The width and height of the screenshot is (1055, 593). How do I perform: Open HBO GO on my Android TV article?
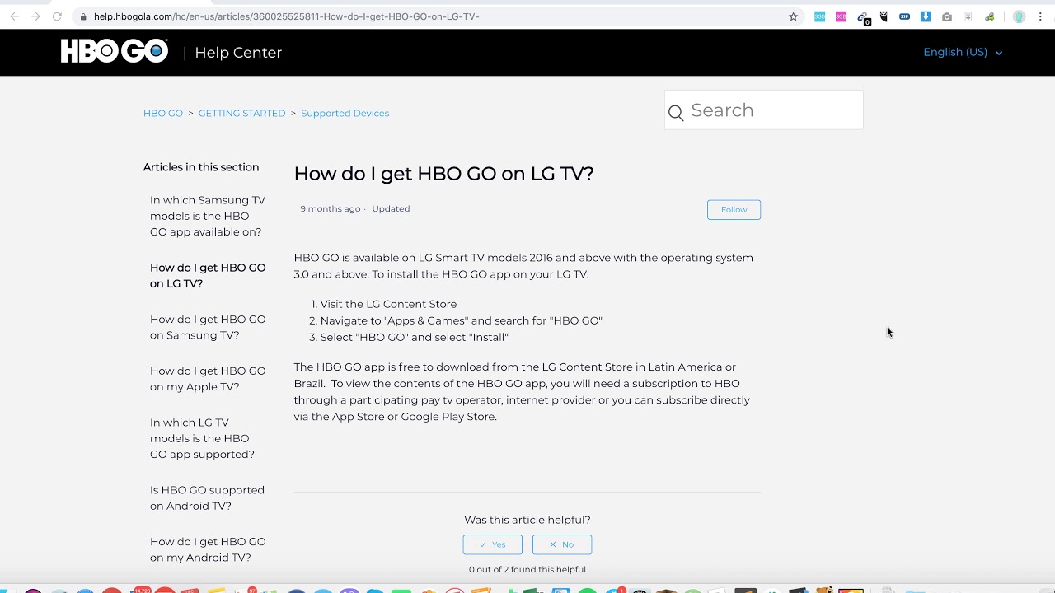pos(208,549)
